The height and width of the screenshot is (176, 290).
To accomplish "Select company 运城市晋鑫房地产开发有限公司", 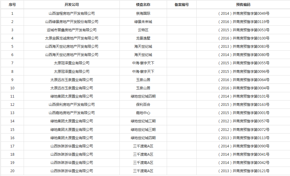I will 72,30.
